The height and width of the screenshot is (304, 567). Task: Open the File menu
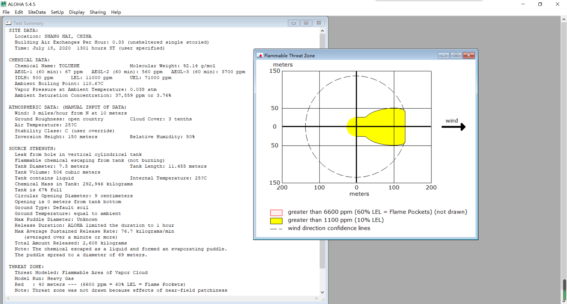6,12
